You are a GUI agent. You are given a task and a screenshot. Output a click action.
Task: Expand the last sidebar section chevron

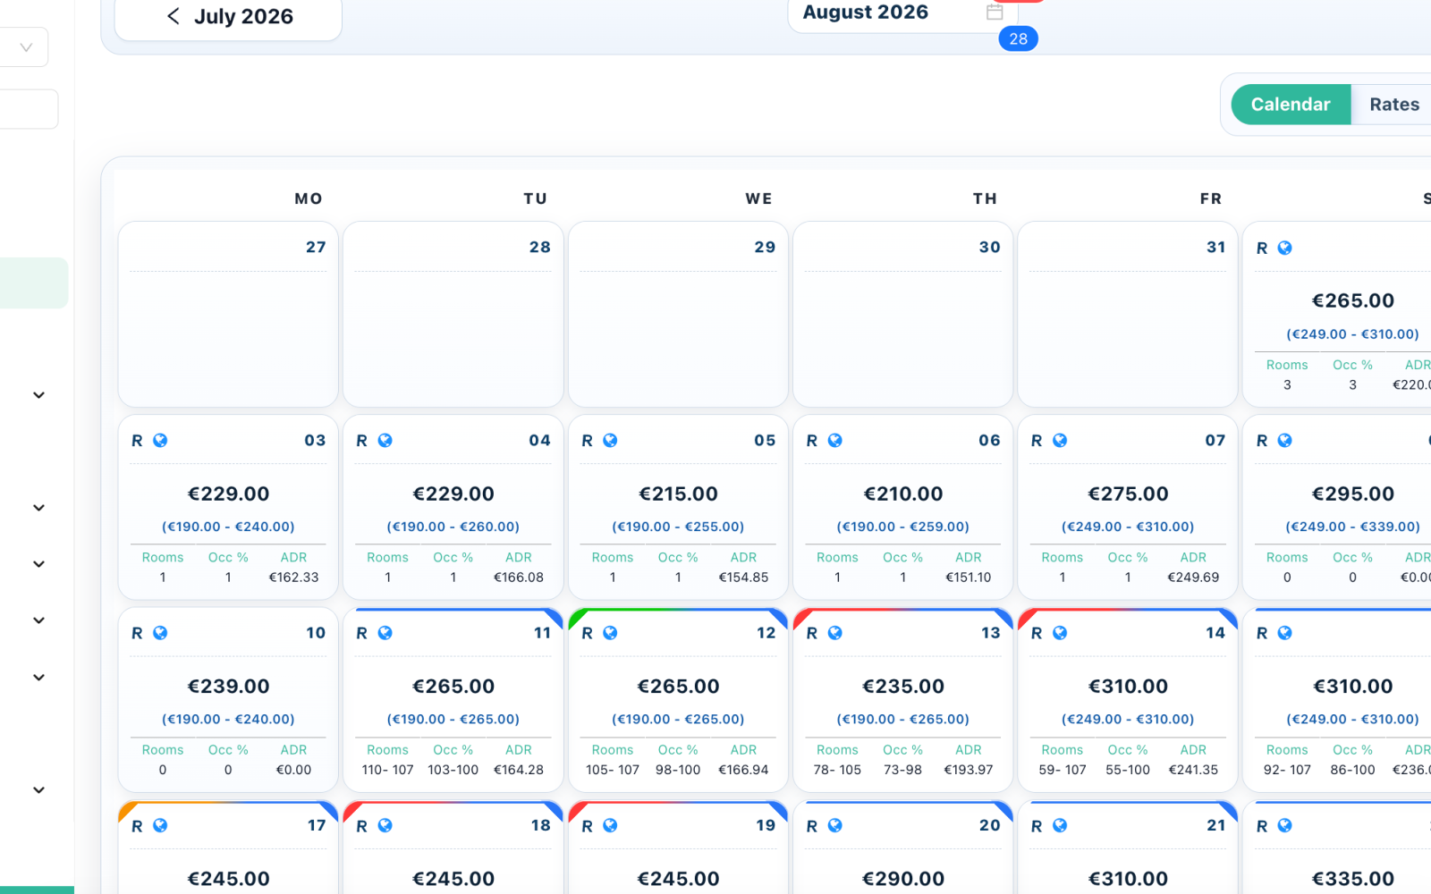38,790
